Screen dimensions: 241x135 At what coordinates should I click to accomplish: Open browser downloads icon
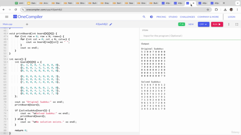point(225,9)
